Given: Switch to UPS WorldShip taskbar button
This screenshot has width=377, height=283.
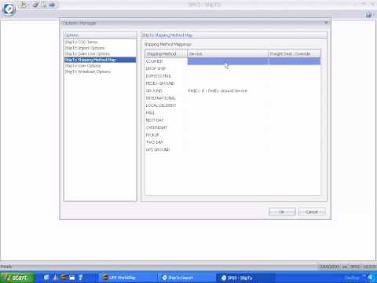Looking at the screenshot, I should [127, 277].
